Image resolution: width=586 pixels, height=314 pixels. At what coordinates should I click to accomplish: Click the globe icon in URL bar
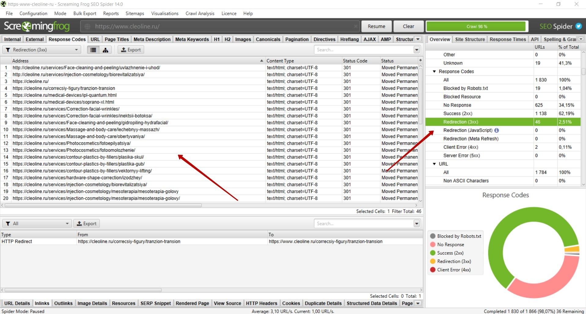[x=87, y=27]
